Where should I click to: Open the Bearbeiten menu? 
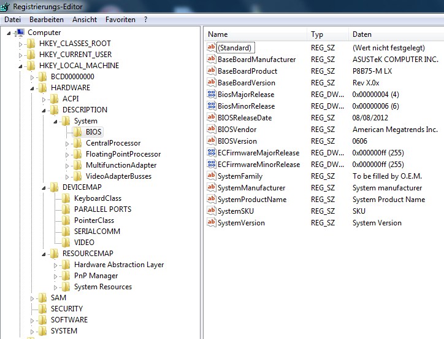47,20
